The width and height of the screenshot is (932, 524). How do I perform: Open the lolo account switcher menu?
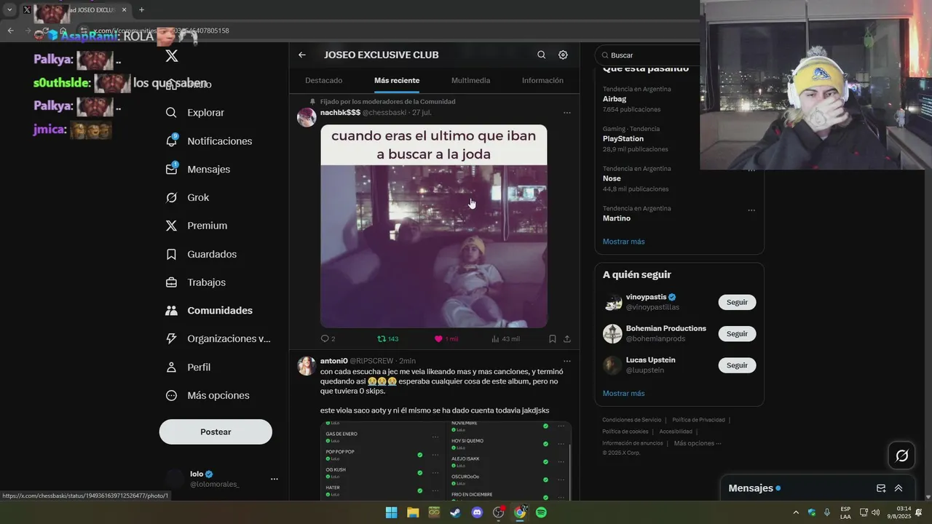click(221, 478)
